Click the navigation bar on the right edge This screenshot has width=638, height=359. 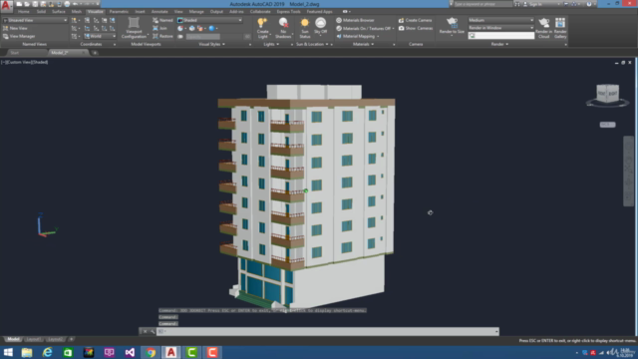628,171
